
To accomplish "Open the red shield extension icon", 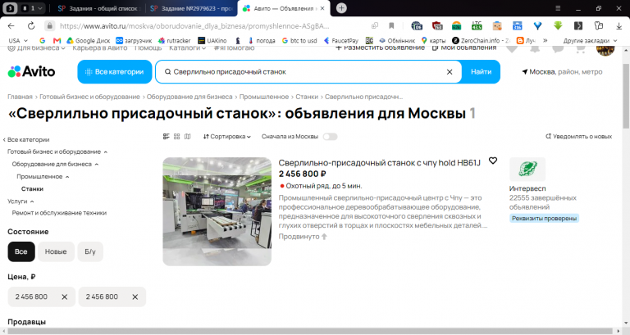I will pos(437,25).
